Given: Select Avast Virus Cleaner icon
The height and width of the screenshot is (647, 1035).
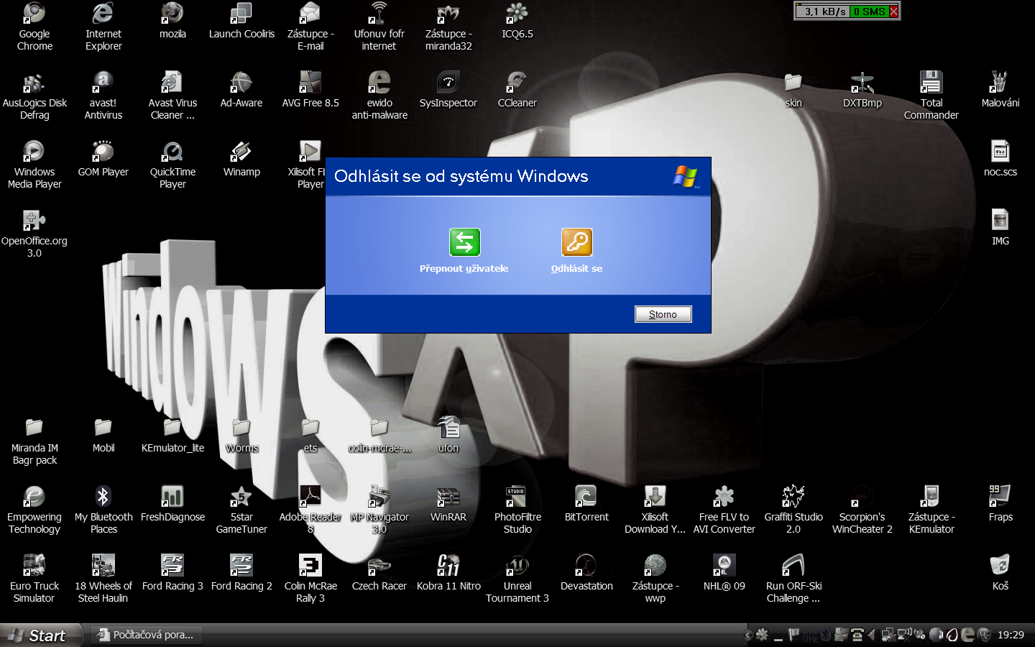Looking at the screenshot, I should pos(172,83).
